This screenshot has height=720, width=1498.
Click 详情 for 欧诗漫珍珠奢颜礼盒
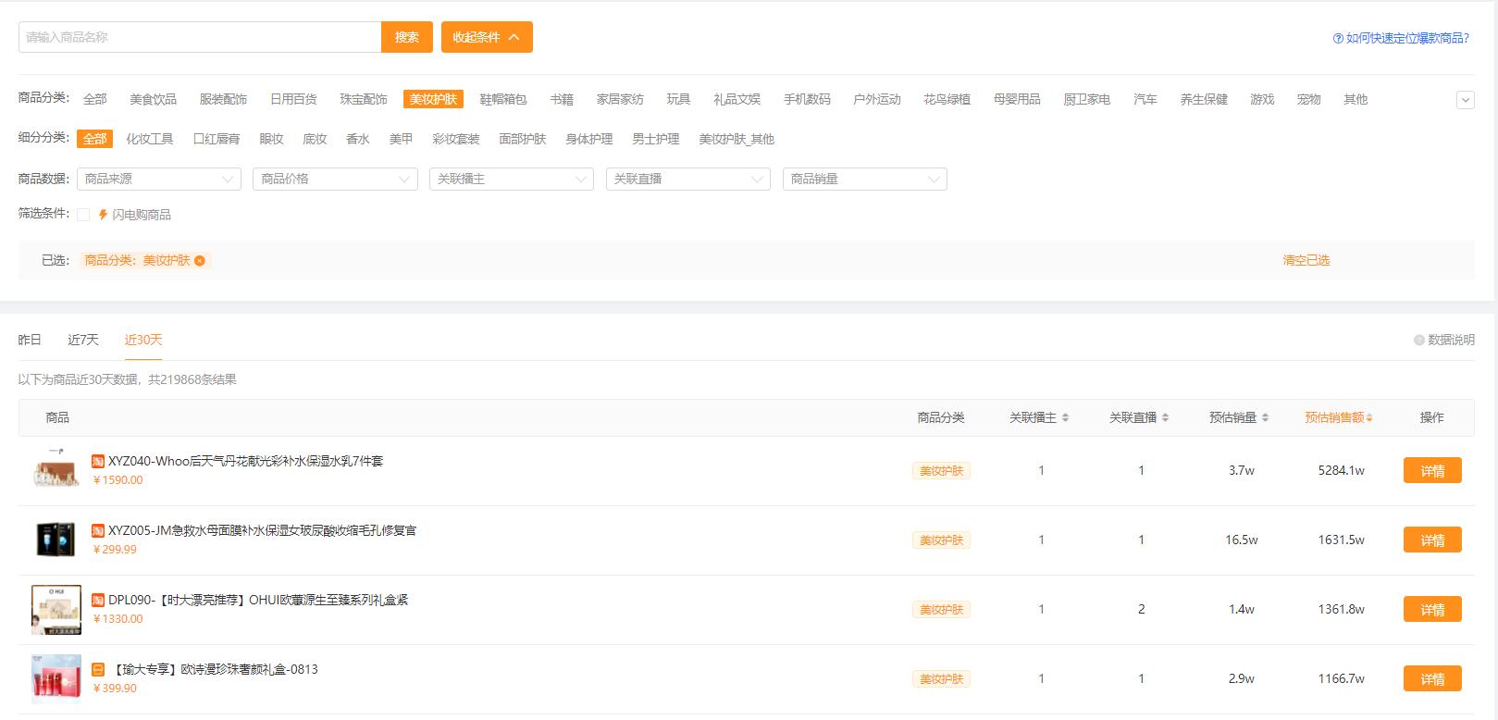click(x=1432, y=678)
